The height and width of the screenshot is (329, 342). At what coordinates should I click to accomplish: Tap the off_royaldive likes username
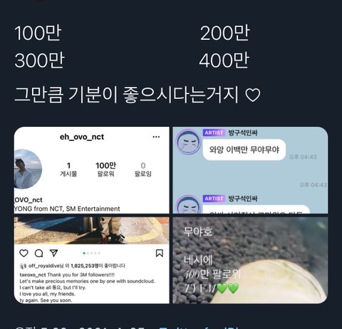point(44,266)
